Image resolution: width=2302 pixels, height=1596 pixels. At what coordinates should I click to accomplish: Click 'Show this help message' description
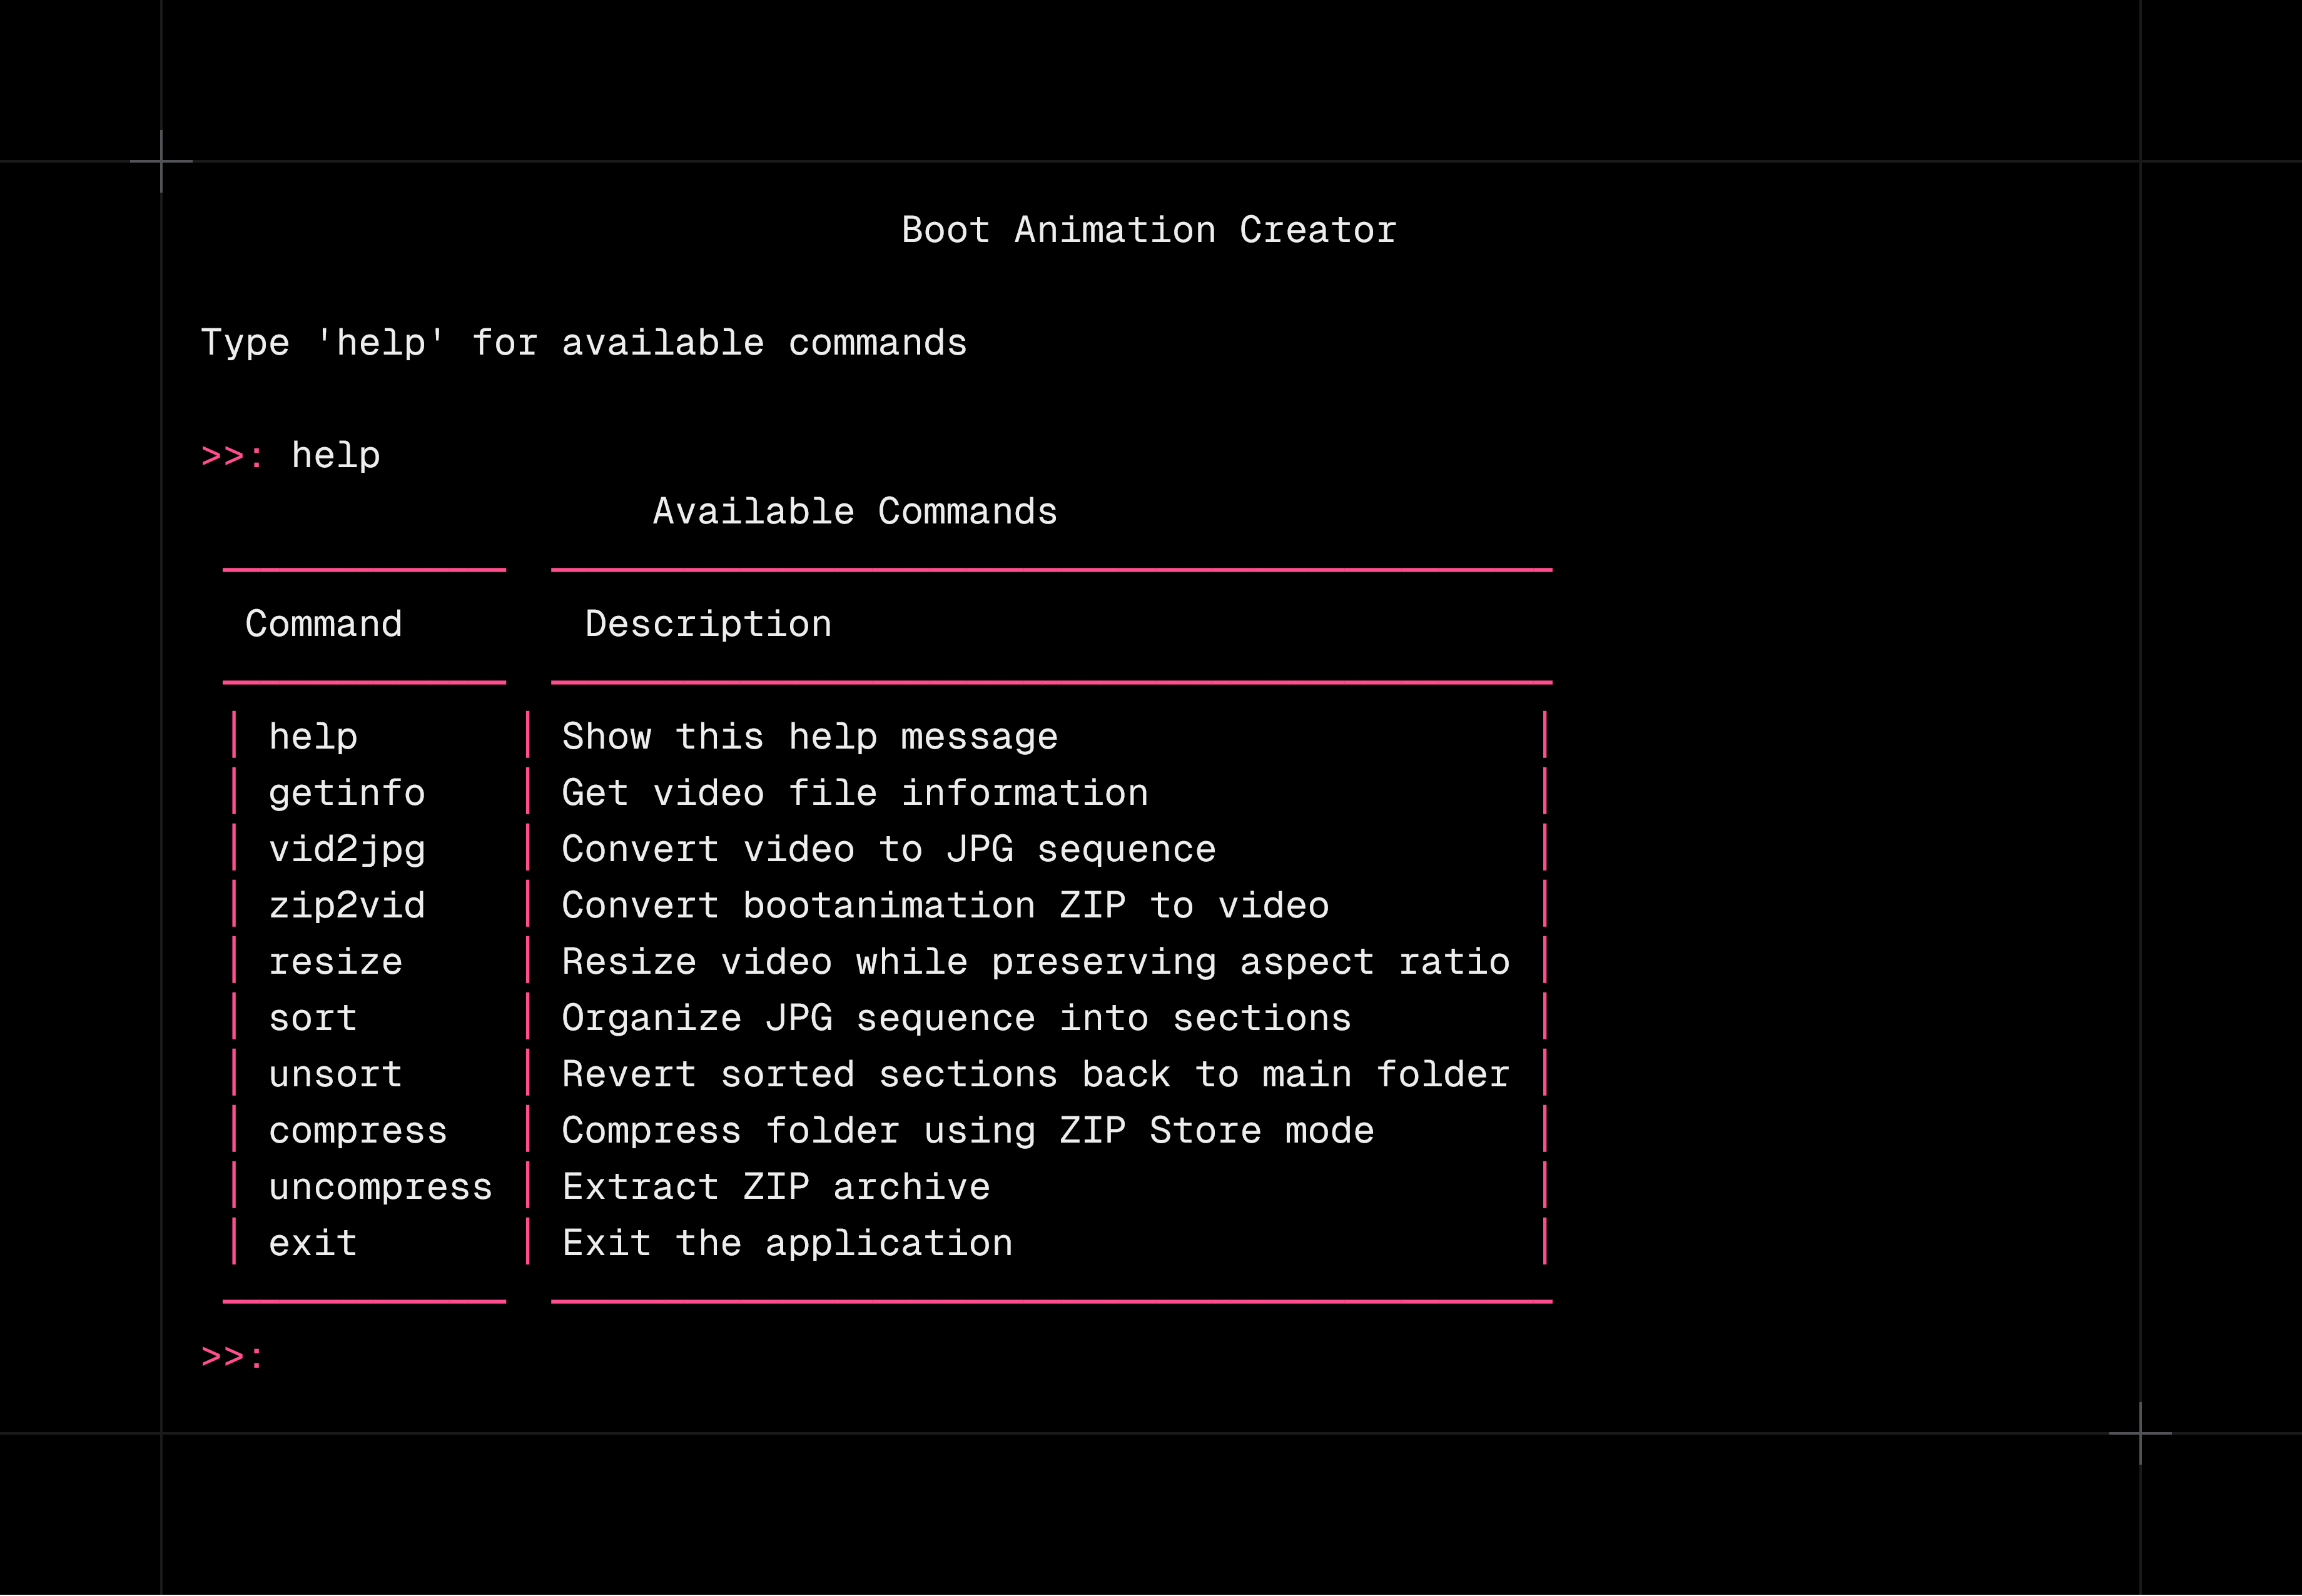coord(810,737)
